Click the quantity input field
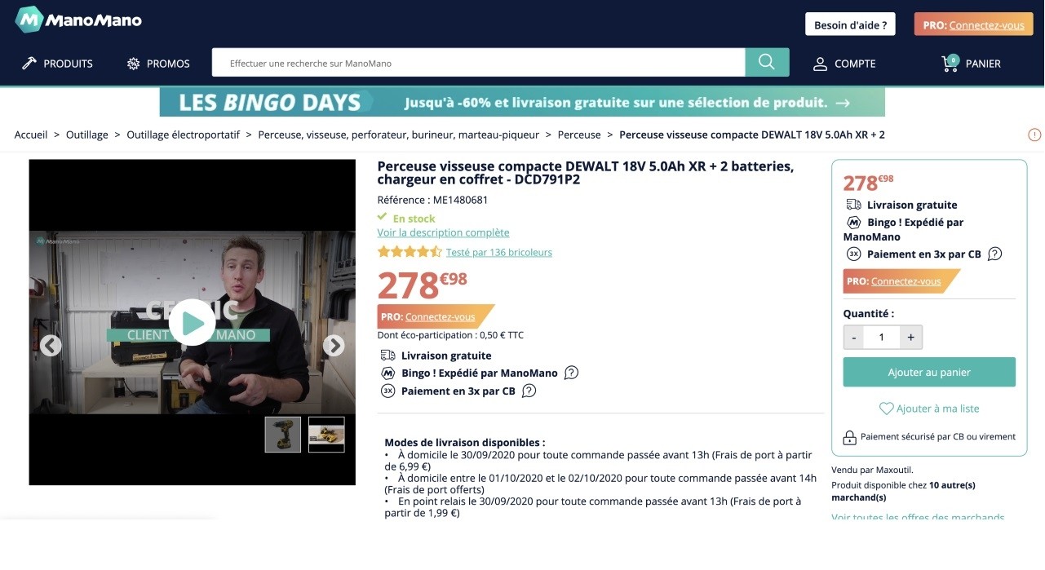Image resolution: width=1045 pixels, height=570 pixels. [x=882, y=337]
